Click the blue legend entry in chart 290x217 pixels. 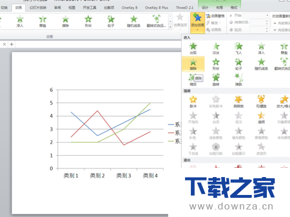[175, 124]
